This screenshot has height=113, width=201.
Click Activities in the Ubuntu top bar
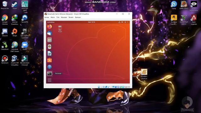pyautogui.click(x=51, y=22)
